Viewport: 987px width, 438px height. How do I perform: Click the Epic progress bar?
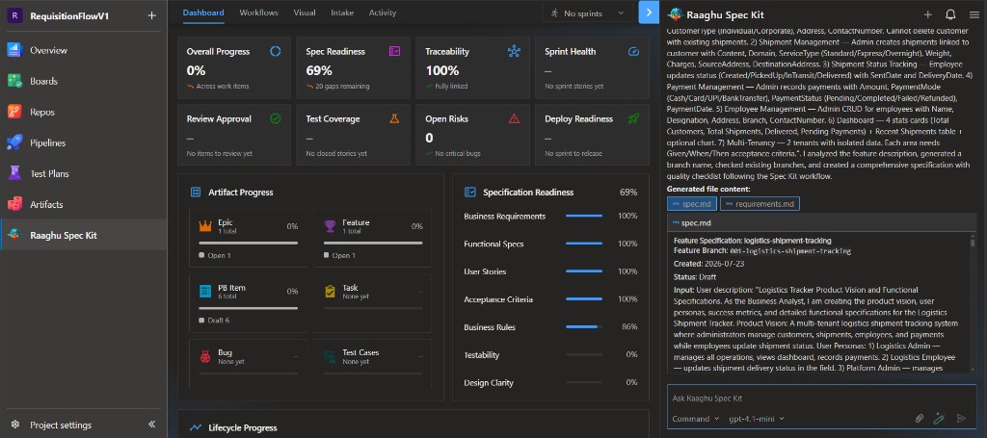pos(249,243)
